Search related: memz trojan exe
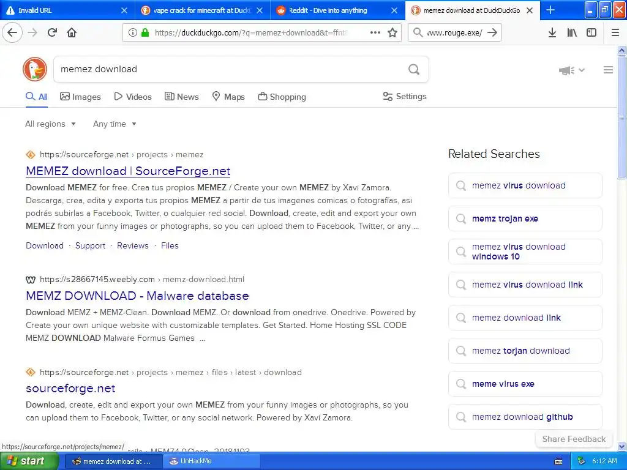Viewport: 627px width, 470px height. [x=525, y=218]
